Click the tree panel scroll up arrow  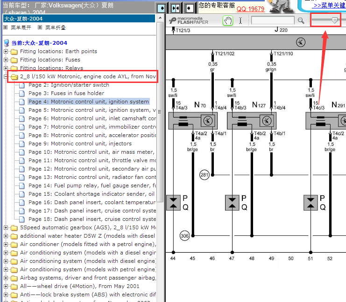tap(161, 18)
